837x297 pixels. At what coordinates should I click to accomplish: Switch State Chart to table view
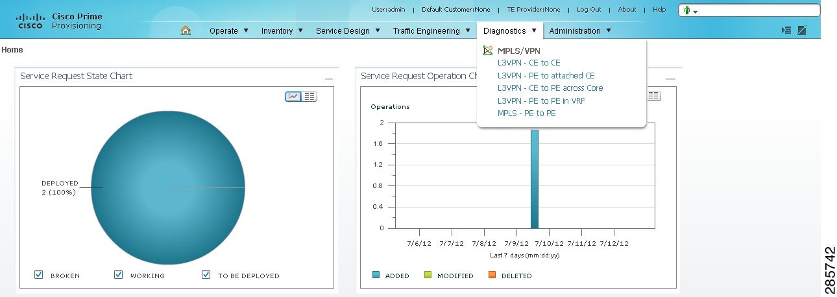click(x=309, y=97)
